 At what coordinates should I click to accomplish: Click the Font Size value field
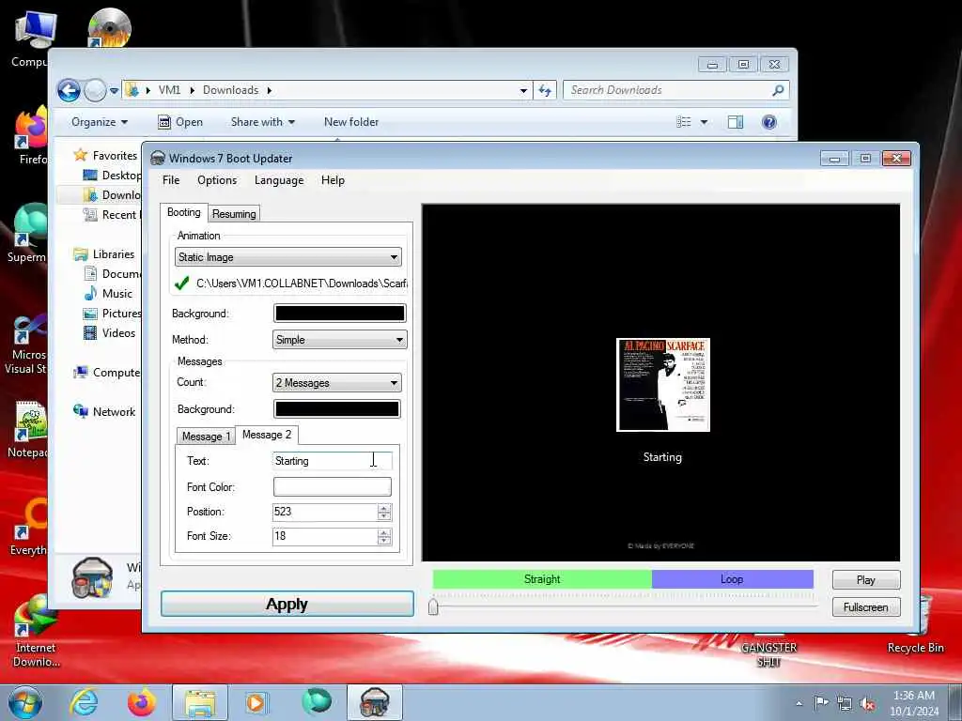pos(325,536)
